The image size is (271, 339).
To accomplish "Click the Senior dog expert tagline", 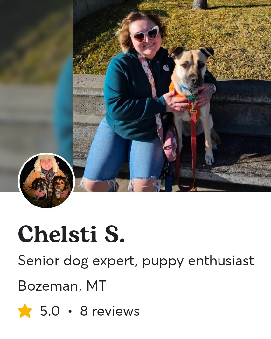I will [136, 261].
